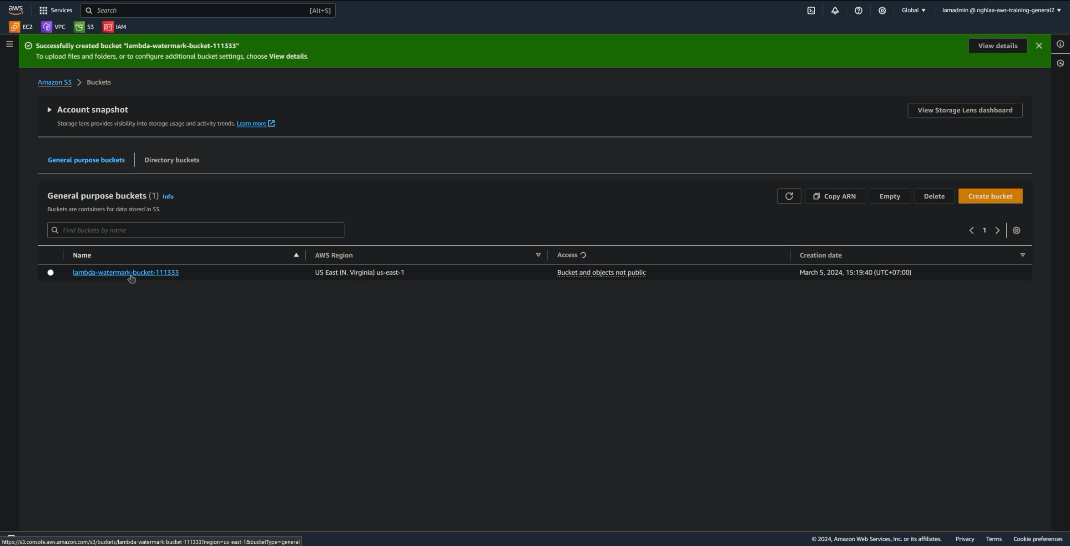Launch CloudShell terminal icon
The height and width of the screenshot is (546, 1070).
pos(811,10)
